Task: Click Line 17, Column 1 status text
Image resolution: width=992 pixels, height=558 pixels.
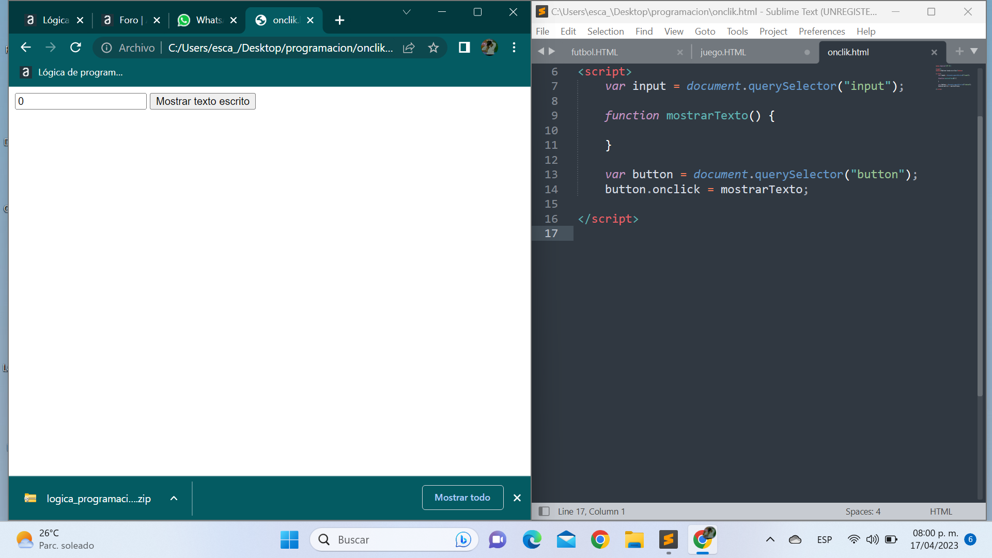Action: (x=591, y=512)
